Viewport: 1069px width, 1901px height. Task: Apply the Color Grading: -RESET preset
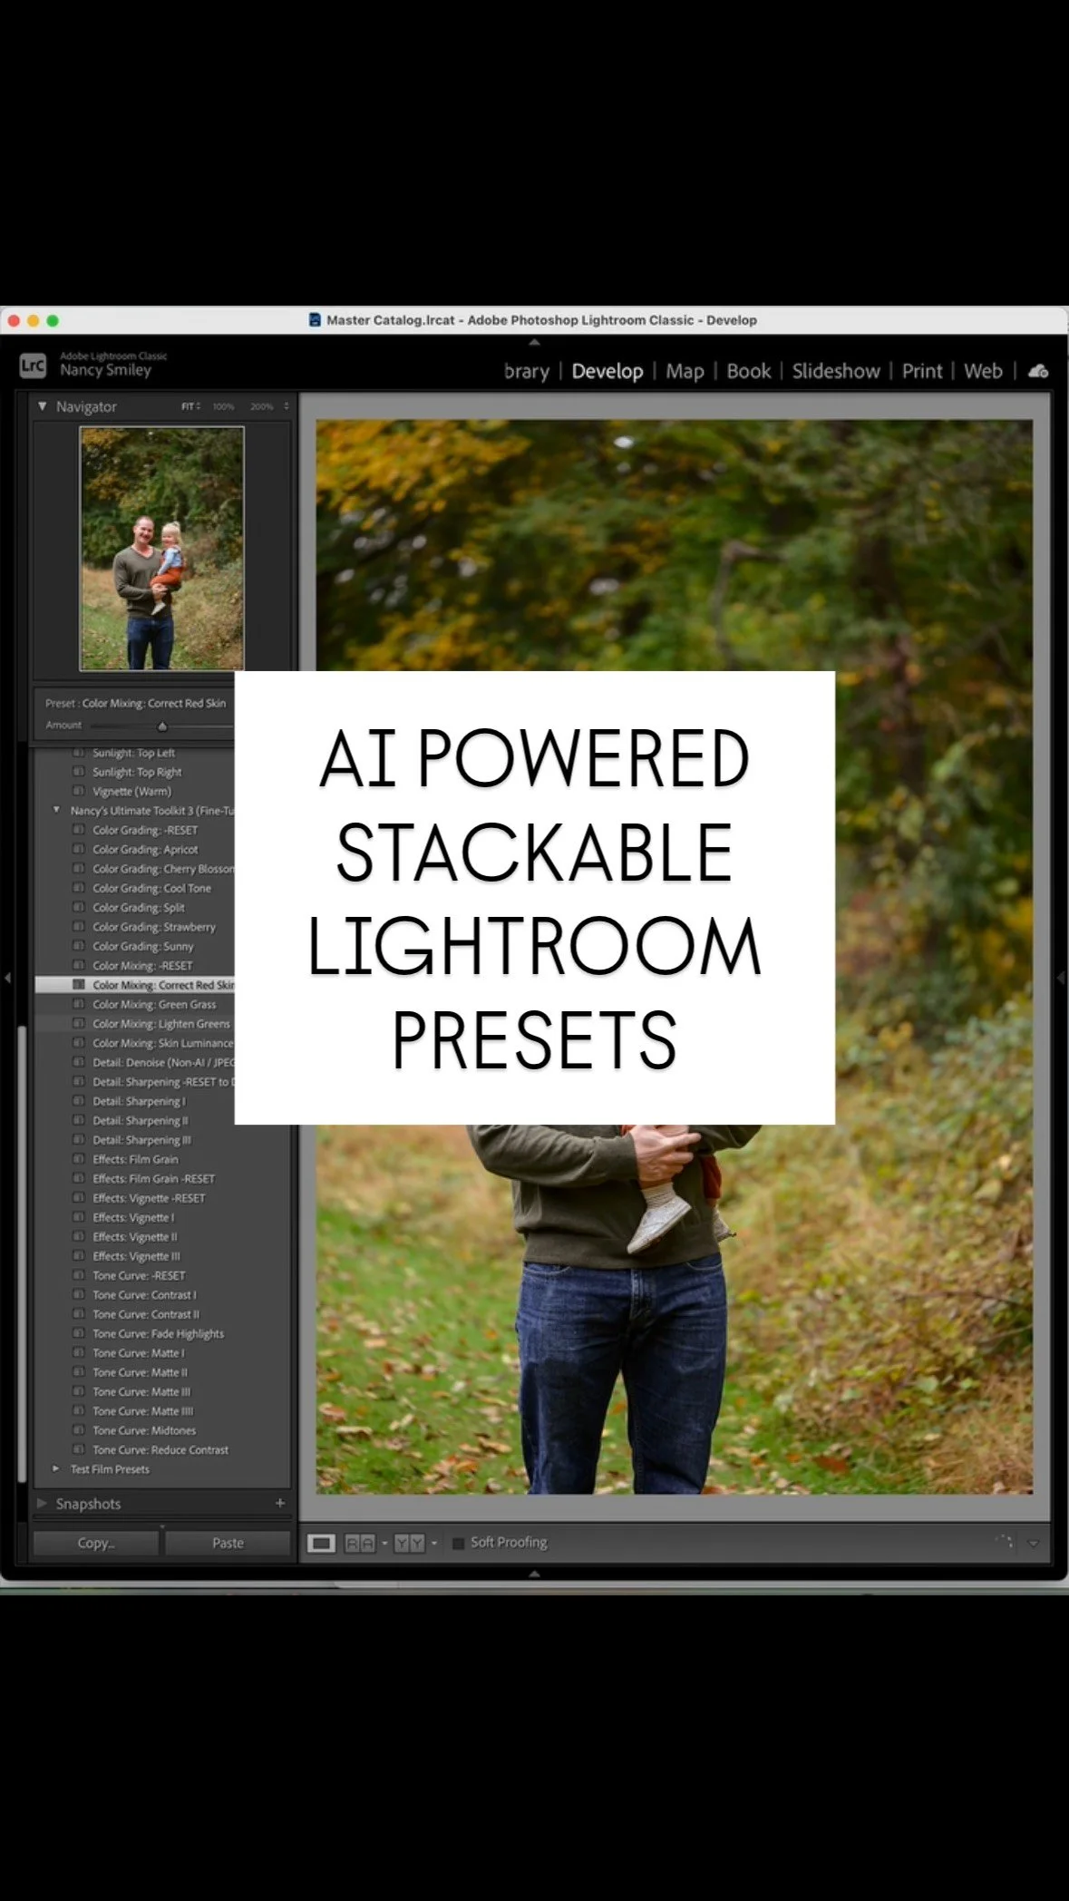(x=145, y=830)
